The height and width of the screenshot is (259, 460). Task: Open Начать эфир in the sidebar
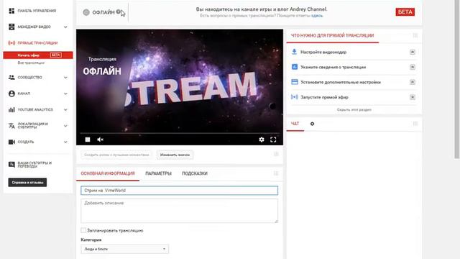[38, 55]
